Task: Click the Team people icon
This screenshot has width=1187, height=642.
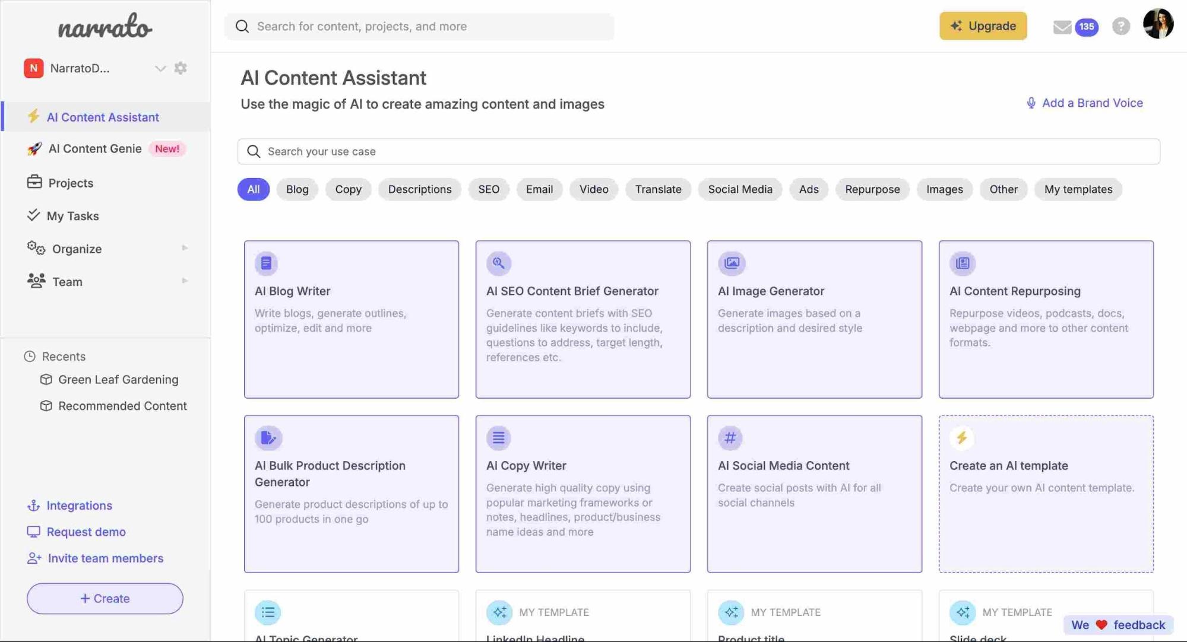Action: click(x=36, y=281)
